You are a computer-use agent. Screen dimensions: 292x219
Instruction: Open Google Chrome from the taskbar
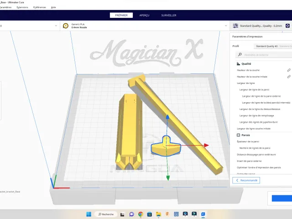tap(141, 214)
